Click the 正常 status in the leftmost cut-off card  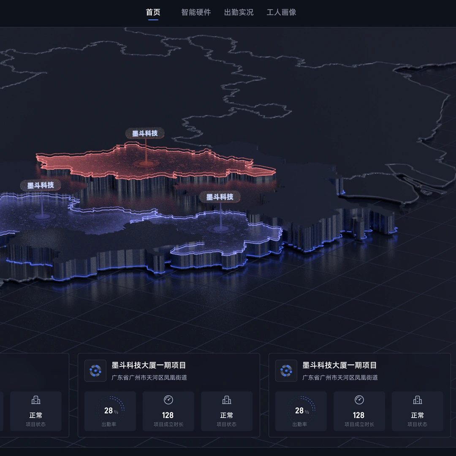(x=36, y=415)
